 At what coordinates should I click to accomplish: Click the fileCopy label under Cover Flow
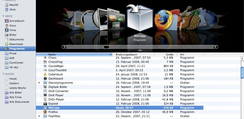(140, 36)
